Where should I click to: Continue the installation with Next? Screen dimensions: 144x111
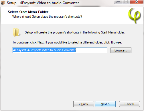click(105, 104)
